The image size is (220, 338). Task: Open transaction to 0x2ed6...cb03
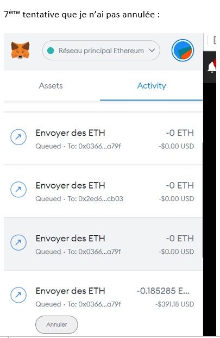[x=103, y=191]
